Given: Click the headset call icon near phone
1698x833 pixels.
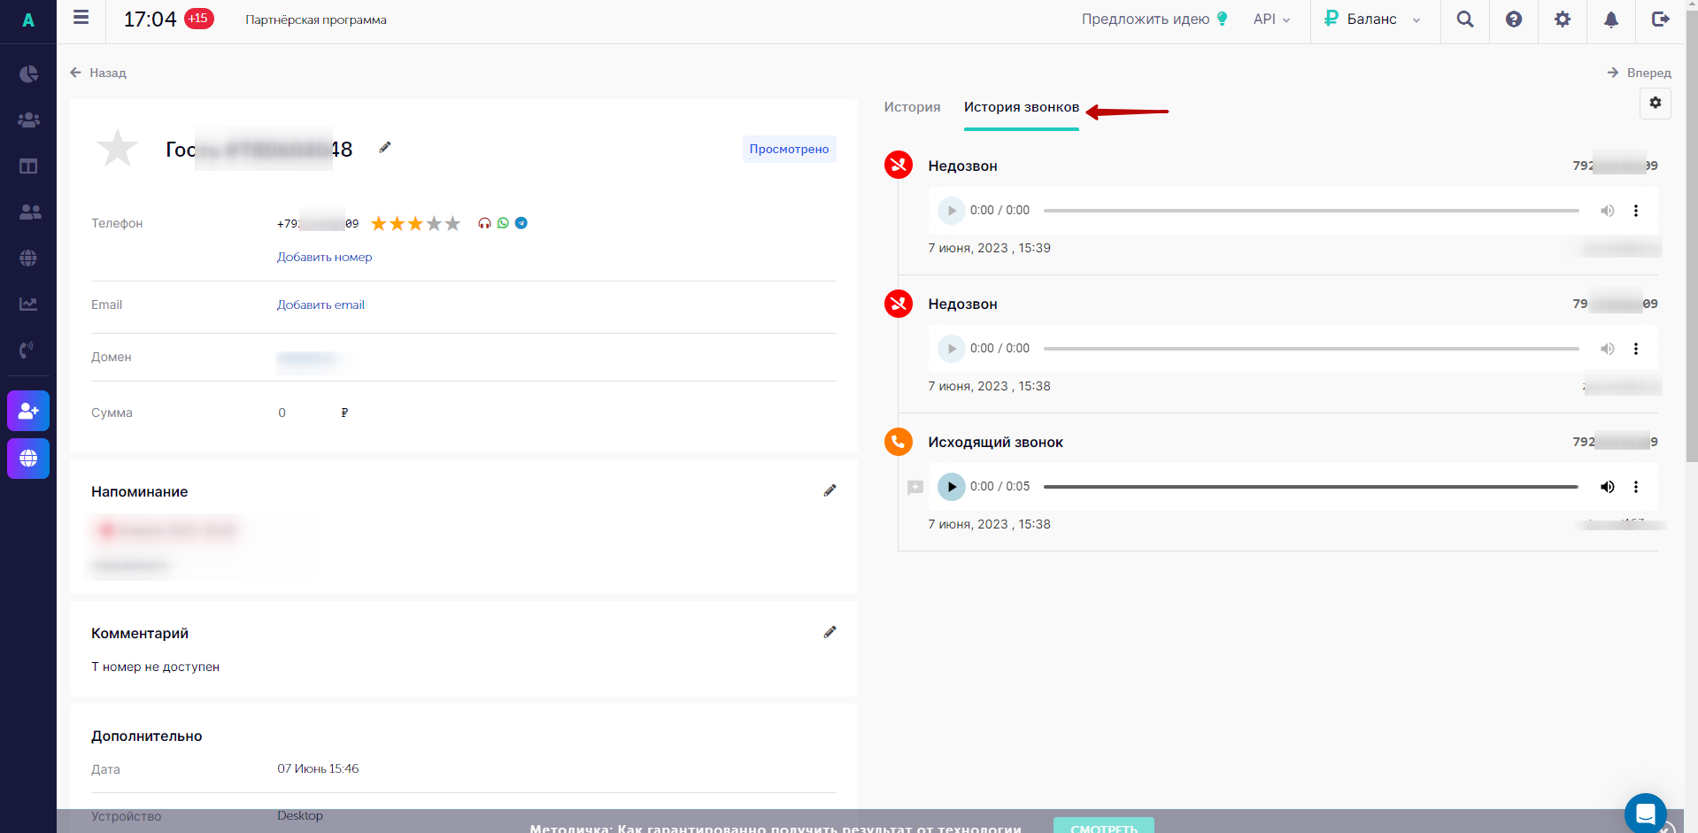Looking at the screenshot, I should click(x=484, y=223).
